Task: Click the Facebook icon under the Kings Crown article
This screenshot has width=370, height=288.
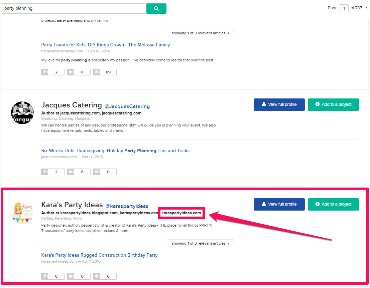Action: [45, 72]
